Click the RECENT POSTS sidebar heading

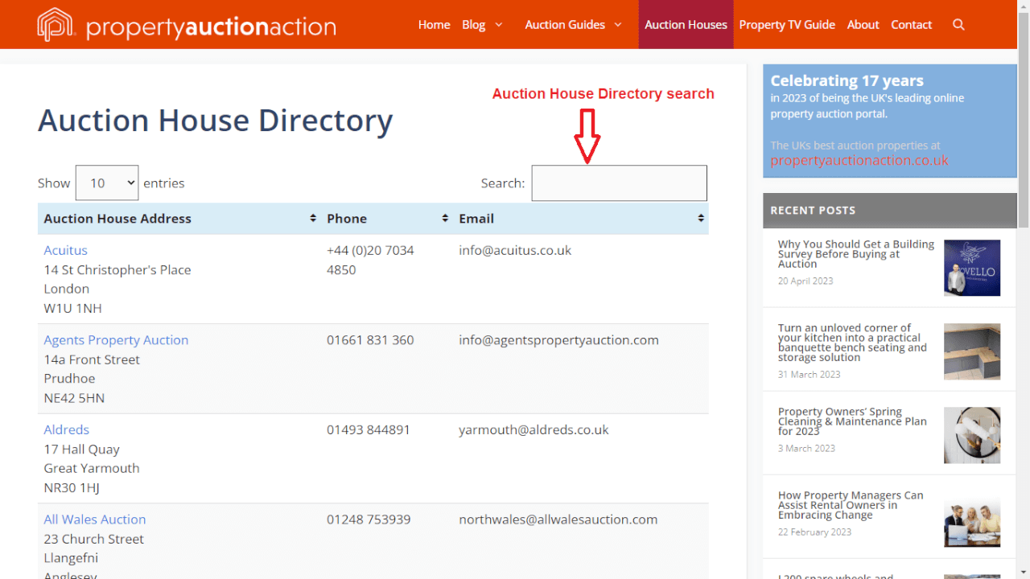(813, 210)
